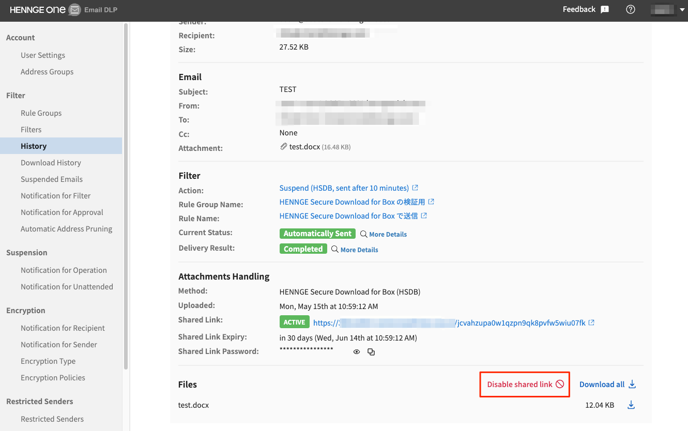This screenshot has width=688, height=431.
Task: Open Download History
Action: tap(51, 163)
